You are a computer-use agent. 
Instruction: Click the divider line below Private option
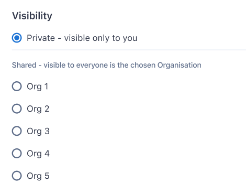pos(129,50)
